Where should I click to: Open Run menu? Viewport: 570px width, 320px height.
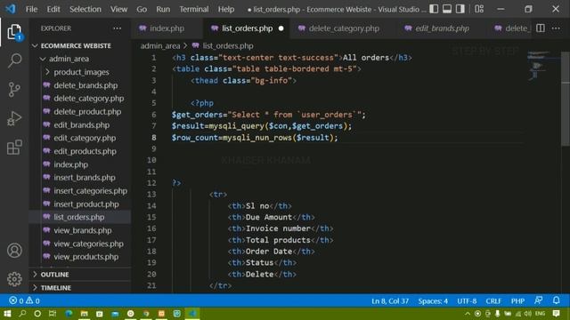click(x=163, y=9)
